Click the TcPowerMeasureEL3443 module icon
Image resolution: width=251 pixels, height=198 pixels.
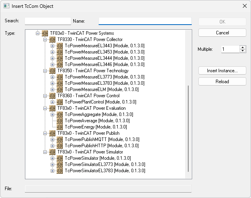point(60,46)
